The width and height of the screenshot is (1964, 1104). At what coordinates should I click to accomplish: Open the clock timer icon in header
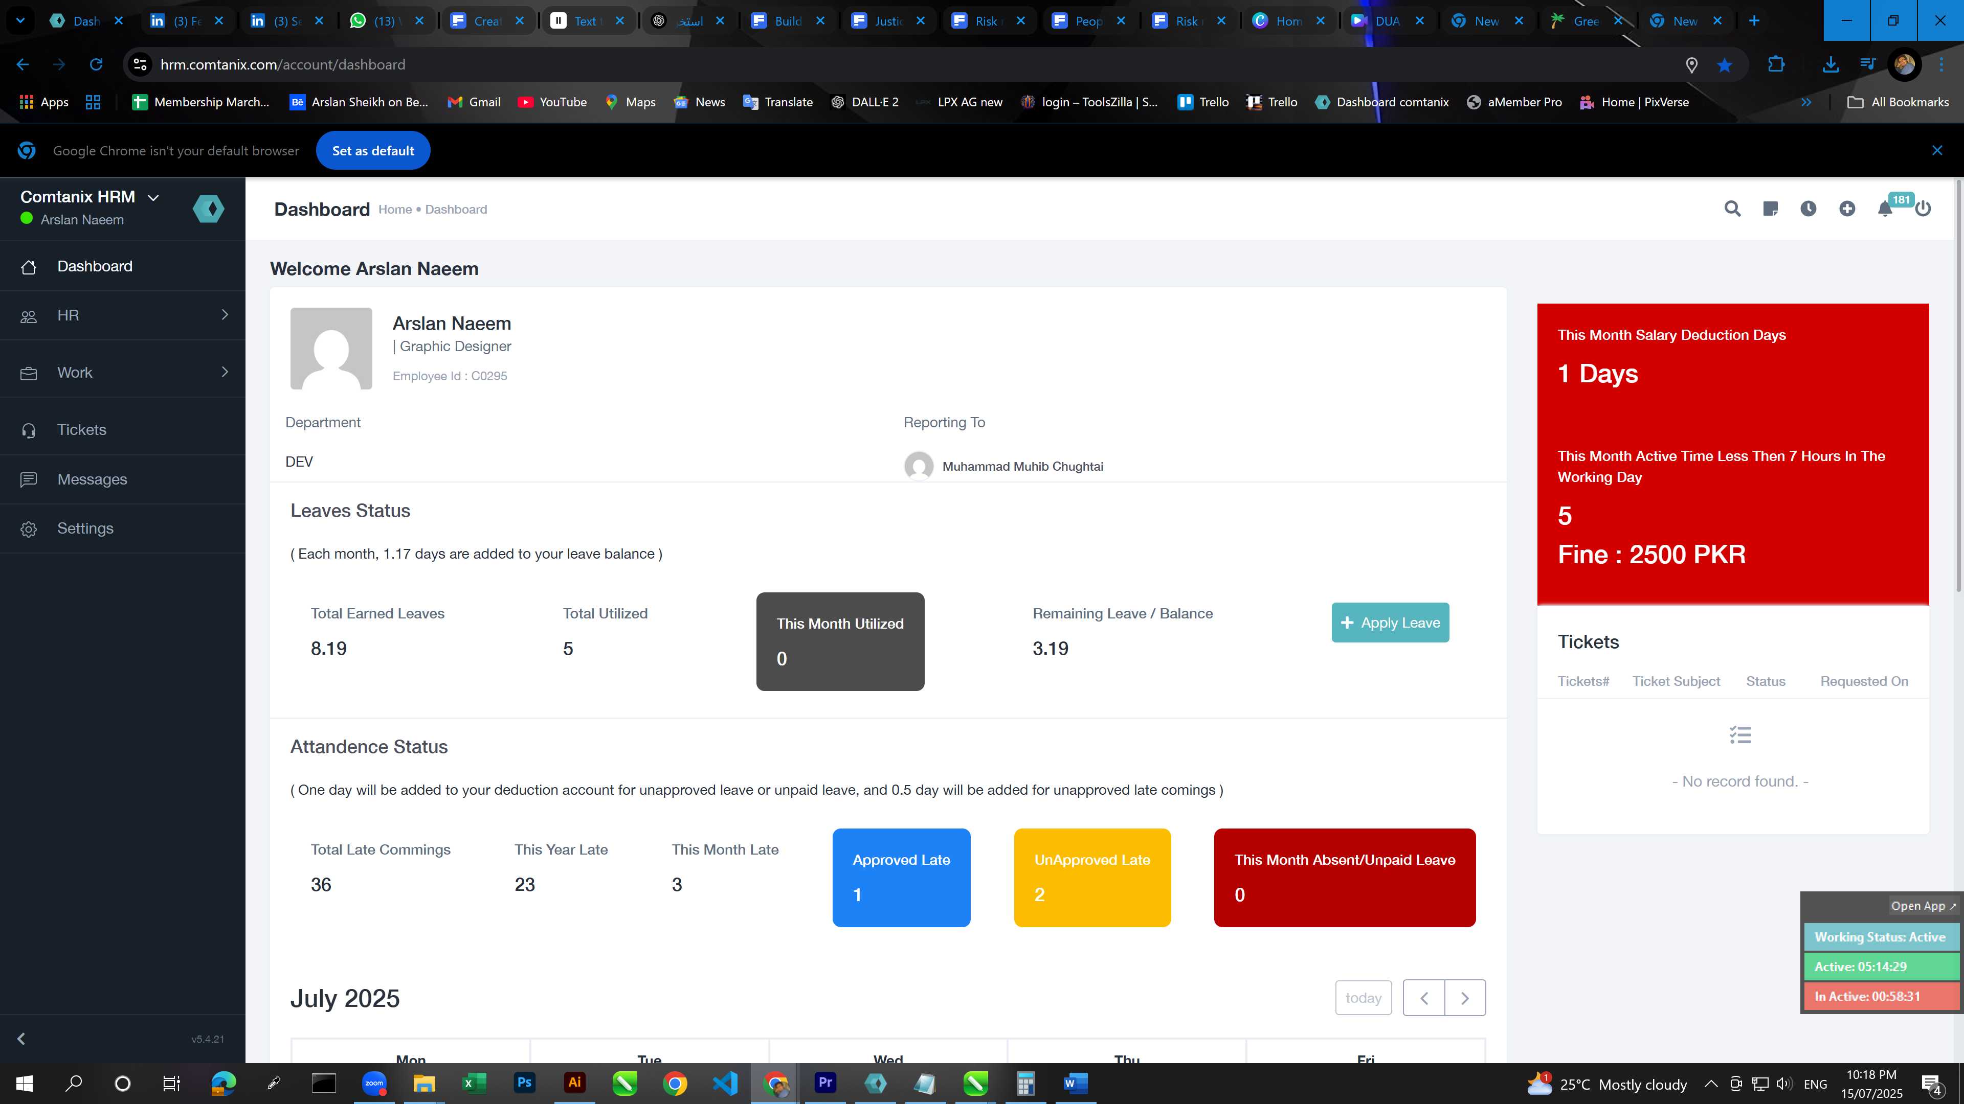pos(1809,209)
